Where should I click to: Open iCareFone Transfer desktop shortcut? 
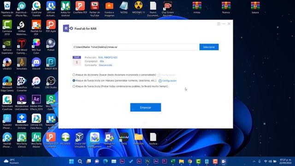click(36, 9)
